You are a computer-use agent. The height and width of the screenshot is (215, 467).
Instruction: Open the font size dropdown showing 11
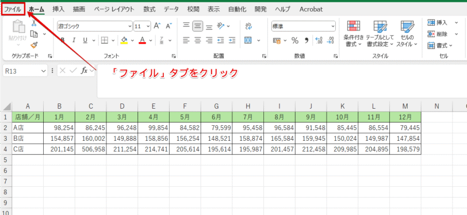click(x=148, y=26)
